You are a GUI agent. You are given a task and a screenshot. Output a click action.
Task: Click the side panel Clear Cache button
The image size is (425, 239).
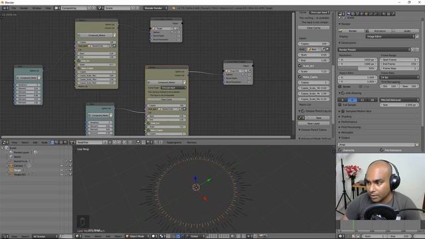[314, 28]
